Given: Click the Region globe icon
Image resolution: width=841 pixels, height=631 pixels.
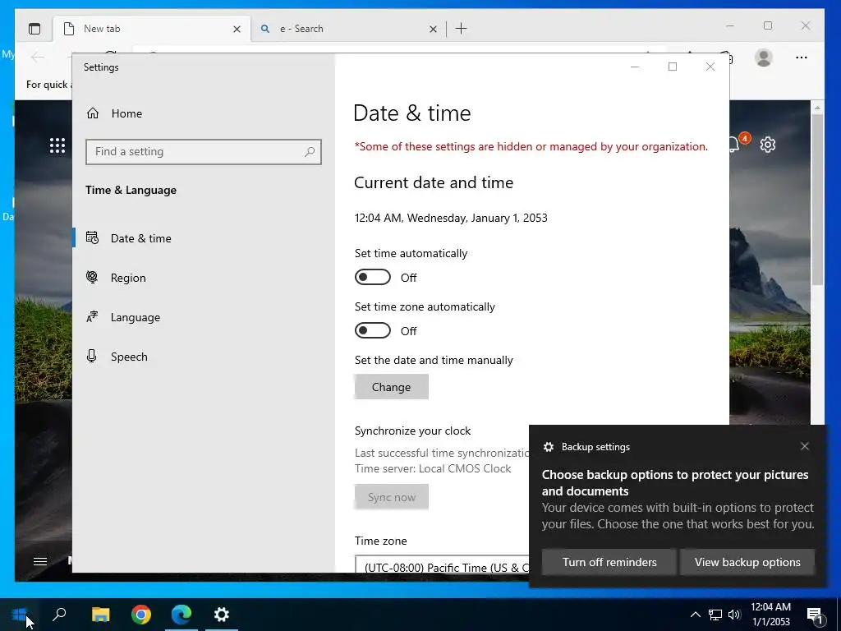Looking at the screenshot, I should click(92, 277).
